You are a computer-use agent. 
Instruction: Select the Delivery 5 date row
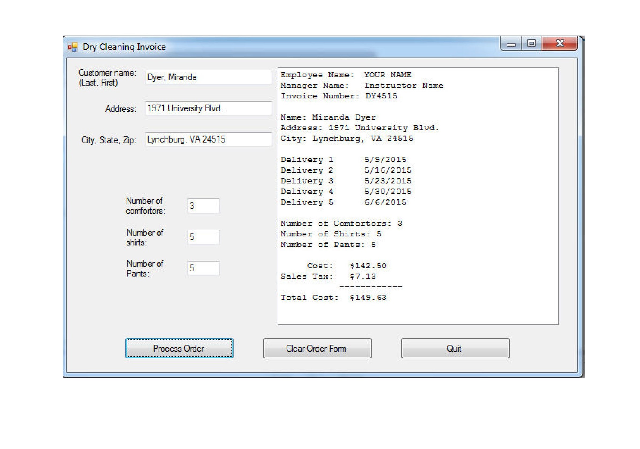343,202
